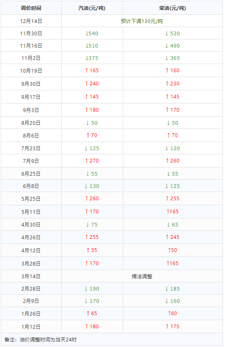Click gasoline ↓540 in the 11月30日 row
Screen dimensions: 225x348
coord(92,34)
